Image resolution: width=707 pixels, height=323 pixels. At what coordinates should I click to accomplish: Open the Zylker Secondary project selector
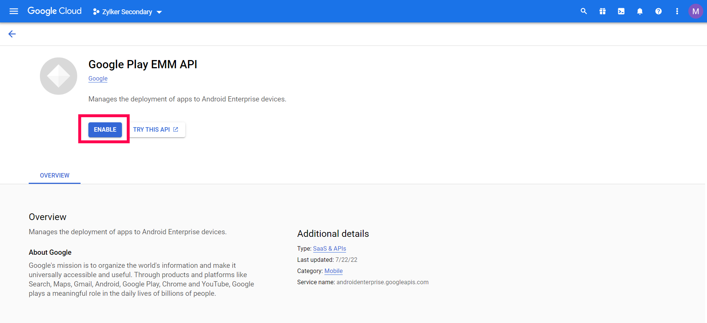tap(127, 12)
